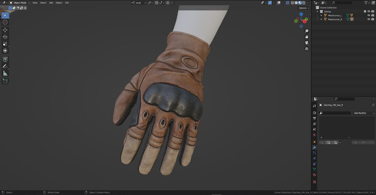Open the Render Properties tab
The height and width of the screenshot is (195, 376).
[x=314, y=113]
